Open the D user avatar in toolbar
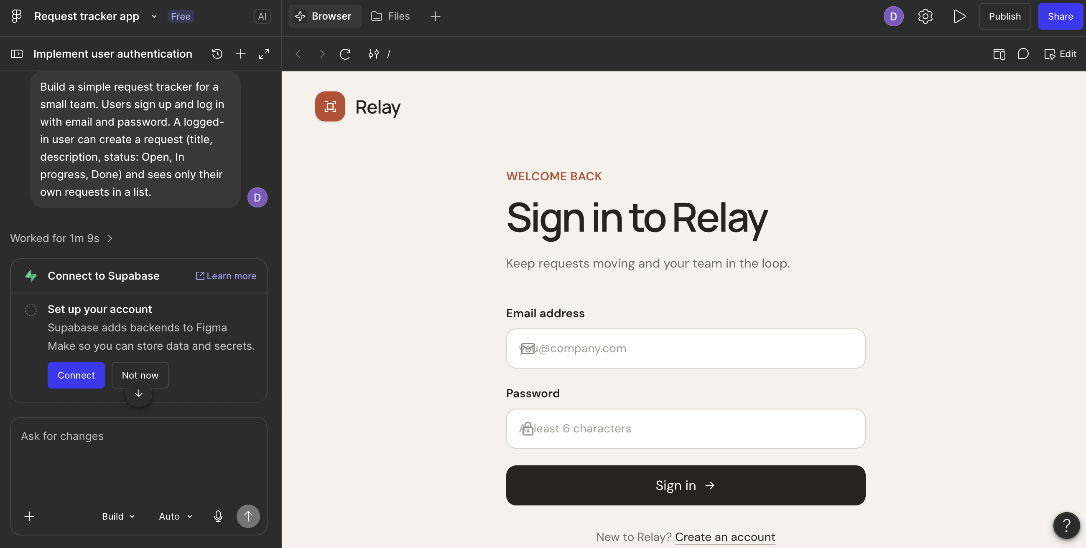 [893, 16]
